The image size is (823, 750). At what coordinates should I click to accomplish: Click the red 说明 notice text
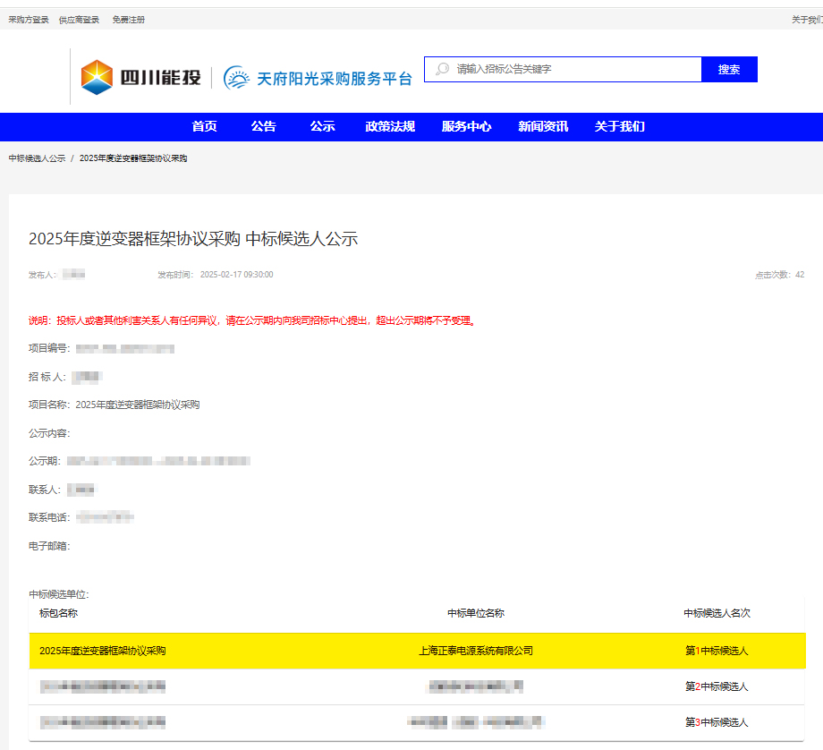[x=252, y=321]
